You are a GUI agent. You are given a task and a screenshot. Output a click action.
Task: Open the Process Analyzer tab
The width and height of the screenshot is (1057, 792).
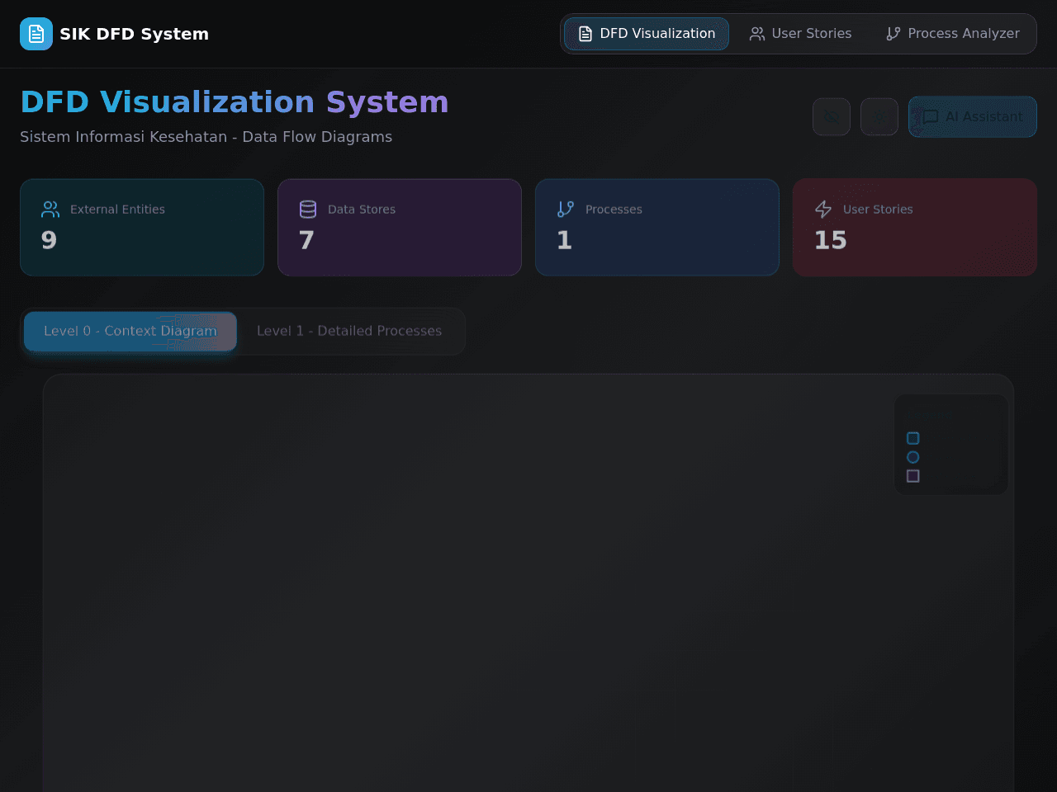pyautogui.click(x=952, y=34)
